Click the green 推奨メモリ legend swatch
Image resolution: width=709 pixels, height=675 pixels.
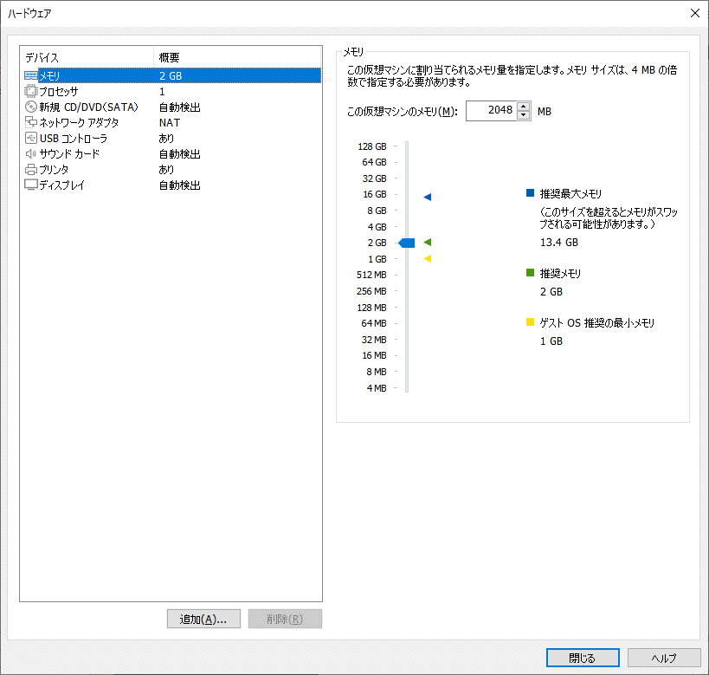tap(531, 273)
